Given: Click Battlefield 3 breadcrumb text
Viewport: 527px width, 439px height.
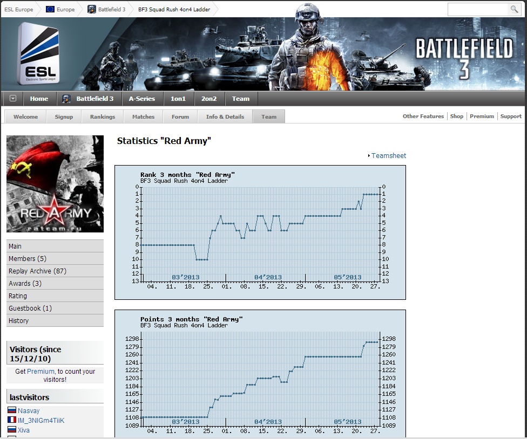Looking at the screenshot, I should click(x=112, y=9).
